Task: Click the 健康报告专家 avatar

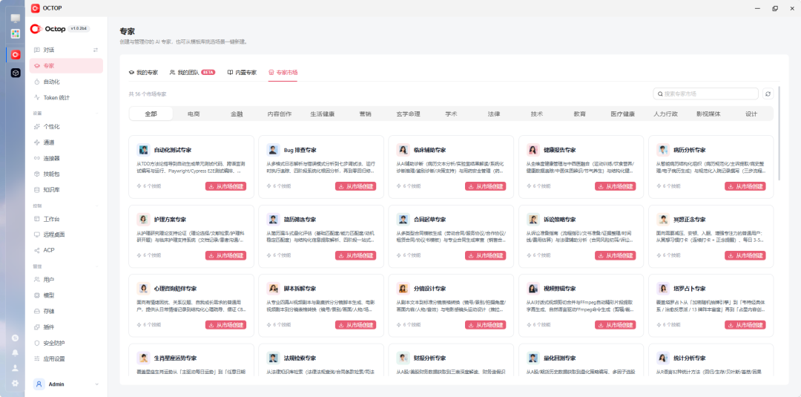Action: (x=533, y=150)
